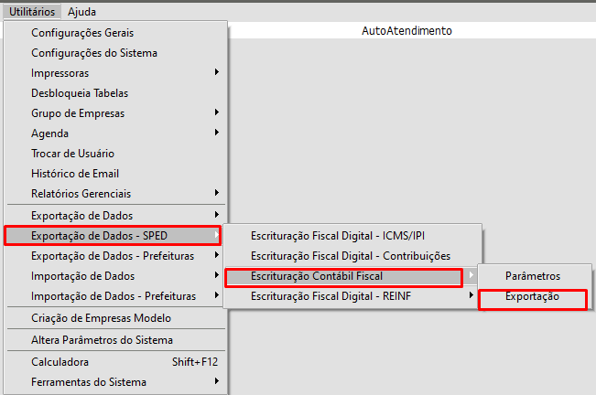Launch Calculadora from menu
The image size is (596, 395).
(115, 362)
